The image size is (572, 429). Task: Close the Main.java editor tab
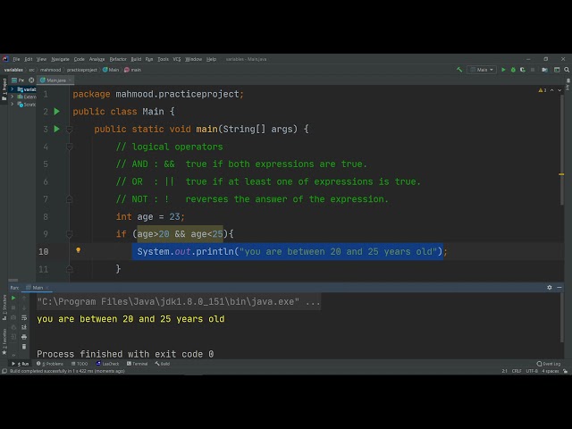[70, 80]
